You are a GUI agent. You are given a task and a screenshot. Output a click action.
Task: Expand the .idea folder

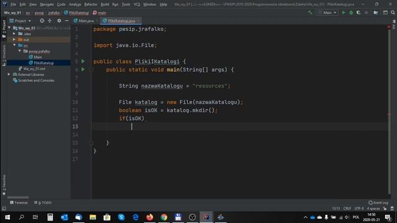[x=14, y=33]
